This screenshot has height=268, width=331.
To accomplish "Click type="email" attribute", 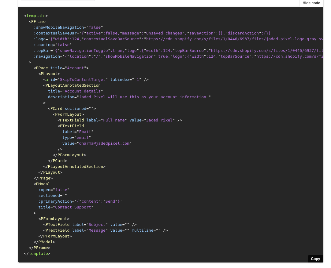I will click(x=76, y=137).
